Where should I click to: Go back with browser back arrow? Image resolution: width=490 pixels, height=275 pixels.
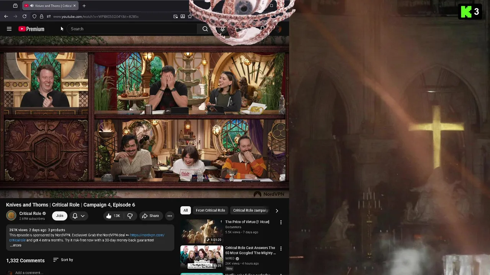(6, 16)
